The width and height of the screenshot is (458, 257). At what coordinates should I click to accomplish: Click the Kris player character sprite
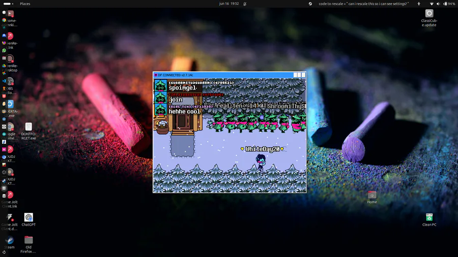pyautogui.click(x=260, y=163)
